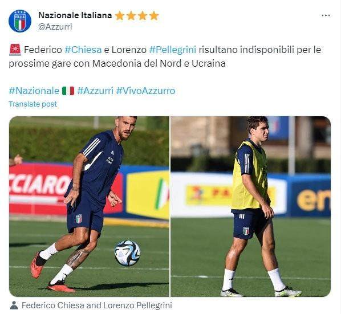
Task: Click the four gold stars beside the name
Action: [x=137, y=15]
